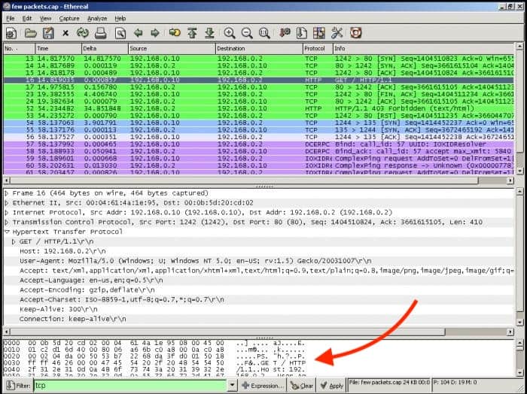The image size is (527, 394).
Task: Click the Filter label button
Action: (18, 386)
